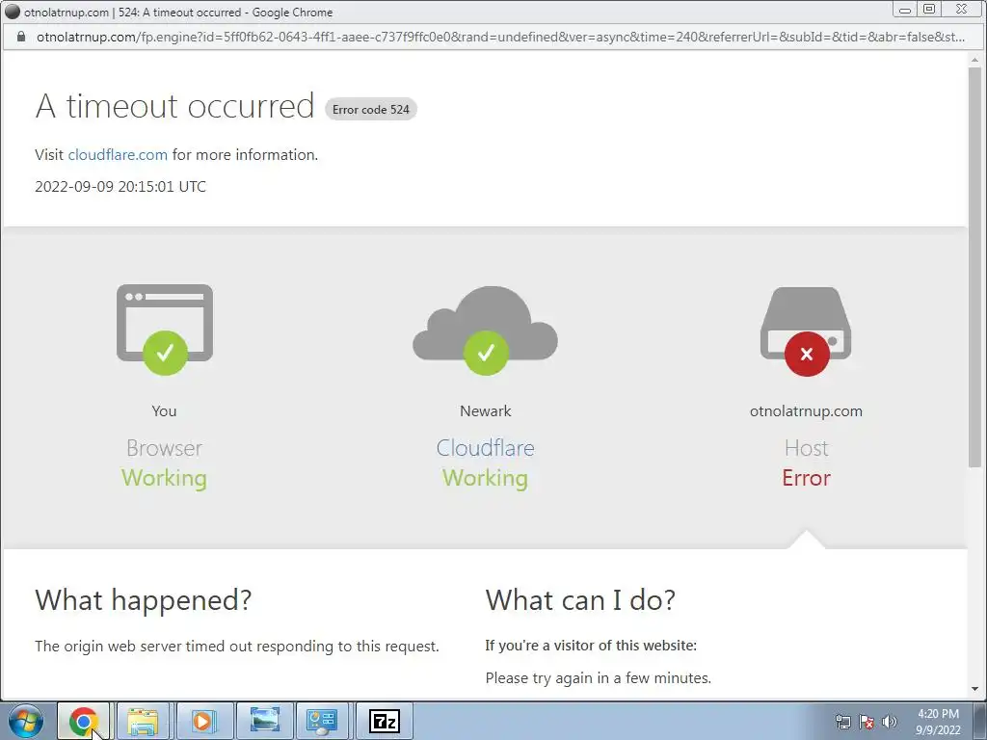This screenshot has width=987, height=740.
Task: Open Windows Media Player from the taskbar
Action: point(203,721)
